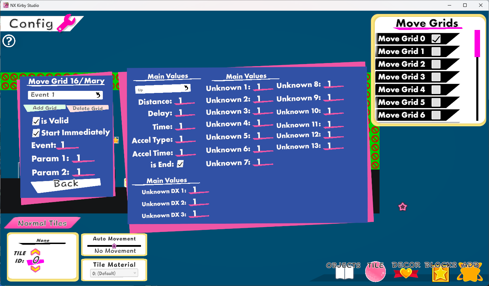Edit the Tile ID value 0

(x=36, y=261)
